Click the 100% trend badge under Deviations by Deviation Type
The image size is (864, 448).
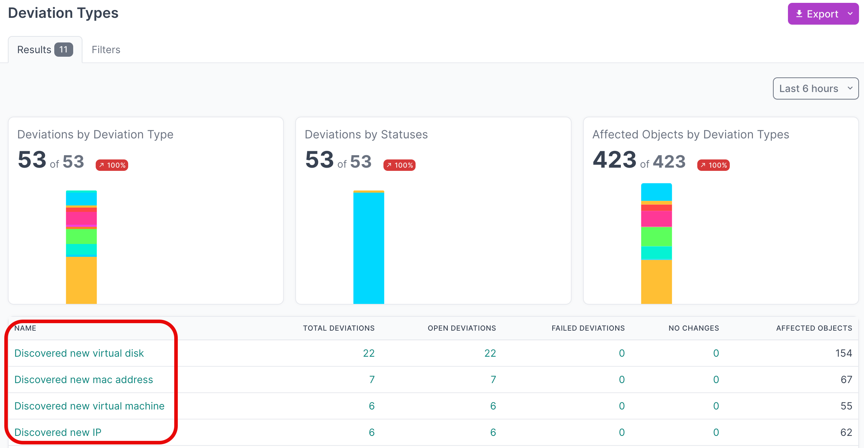[x=112, y=165]
